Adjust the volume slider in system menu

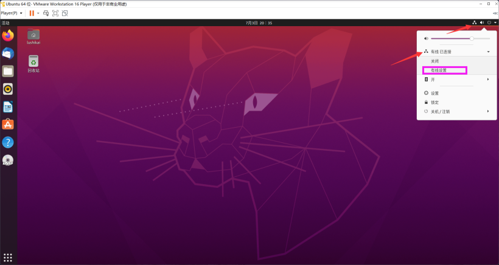(460, 38)
